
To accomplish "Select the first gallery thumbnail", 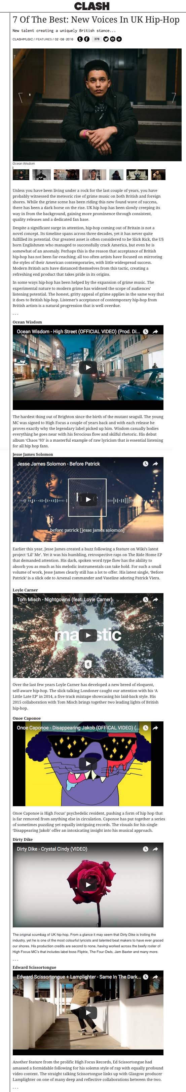I will pyautogui.click(x=21, y=175).
